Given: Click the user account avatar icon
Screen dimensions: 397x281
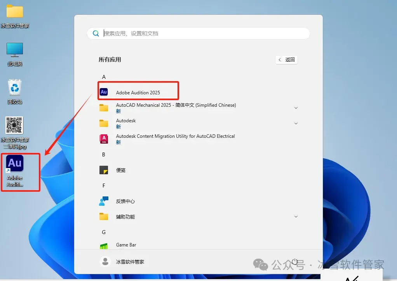Looking at the screenshot, I should (105, 262).
